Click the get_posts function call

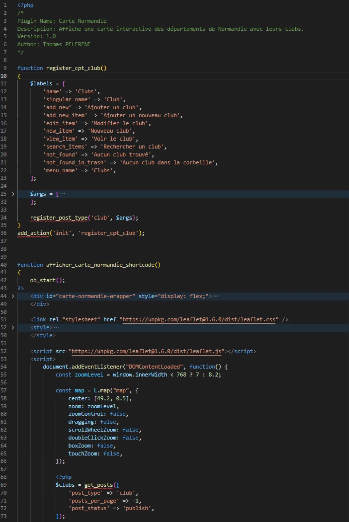[x=99, y=485]
